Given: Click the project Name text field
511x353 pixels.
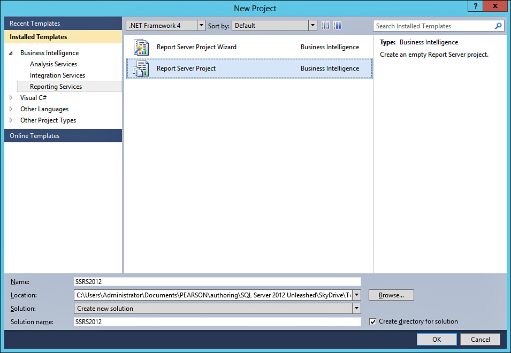Looking at the screenshot, I should coord(217,281).
